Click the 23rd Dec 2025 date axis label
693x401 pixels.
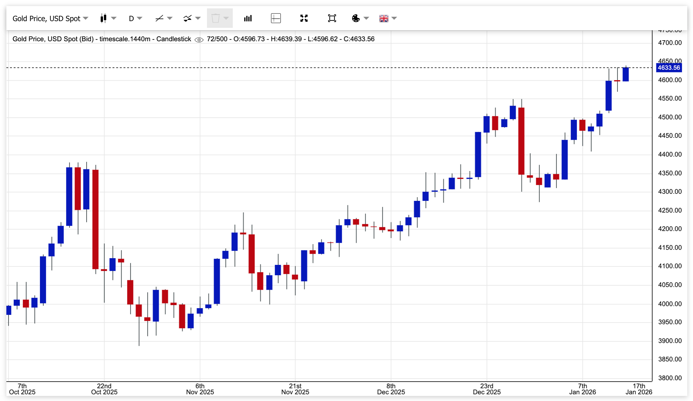tap(486, 389)
